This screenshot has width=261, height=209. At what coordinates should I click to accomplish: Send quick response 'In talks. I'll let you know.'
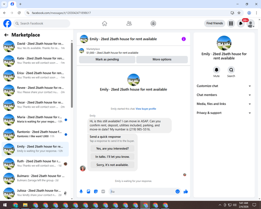tap(112, 157)
